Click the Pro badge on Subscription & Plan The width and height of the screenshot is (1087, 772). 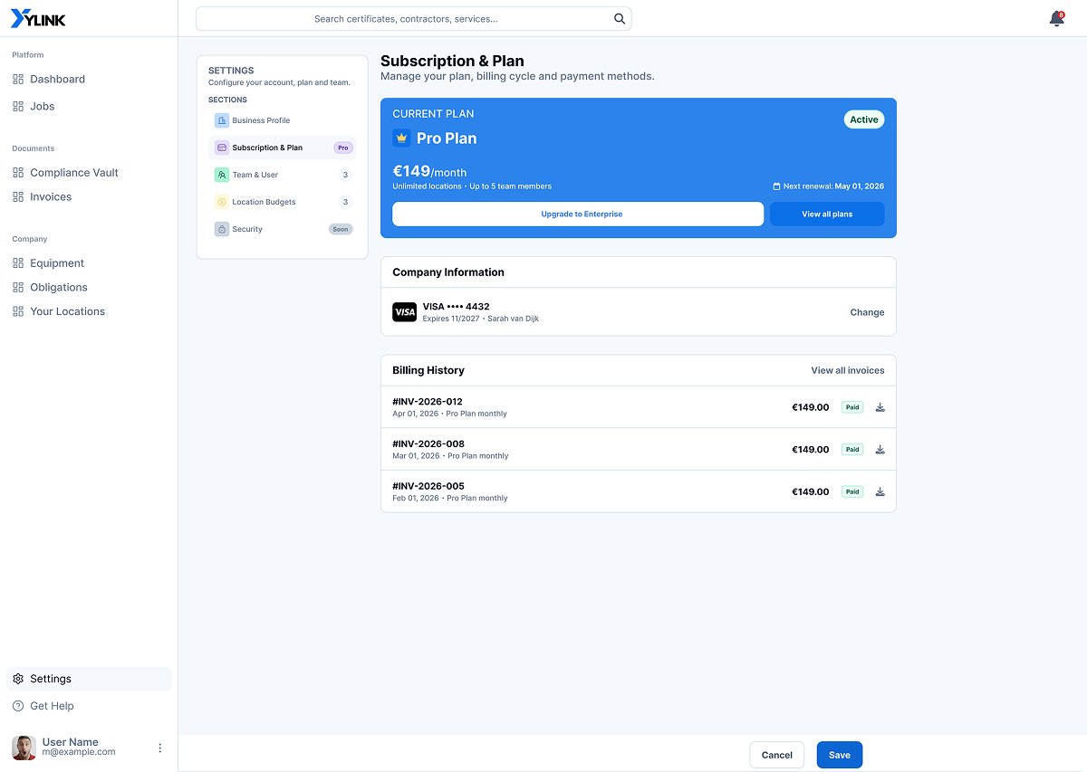[343, 148]
